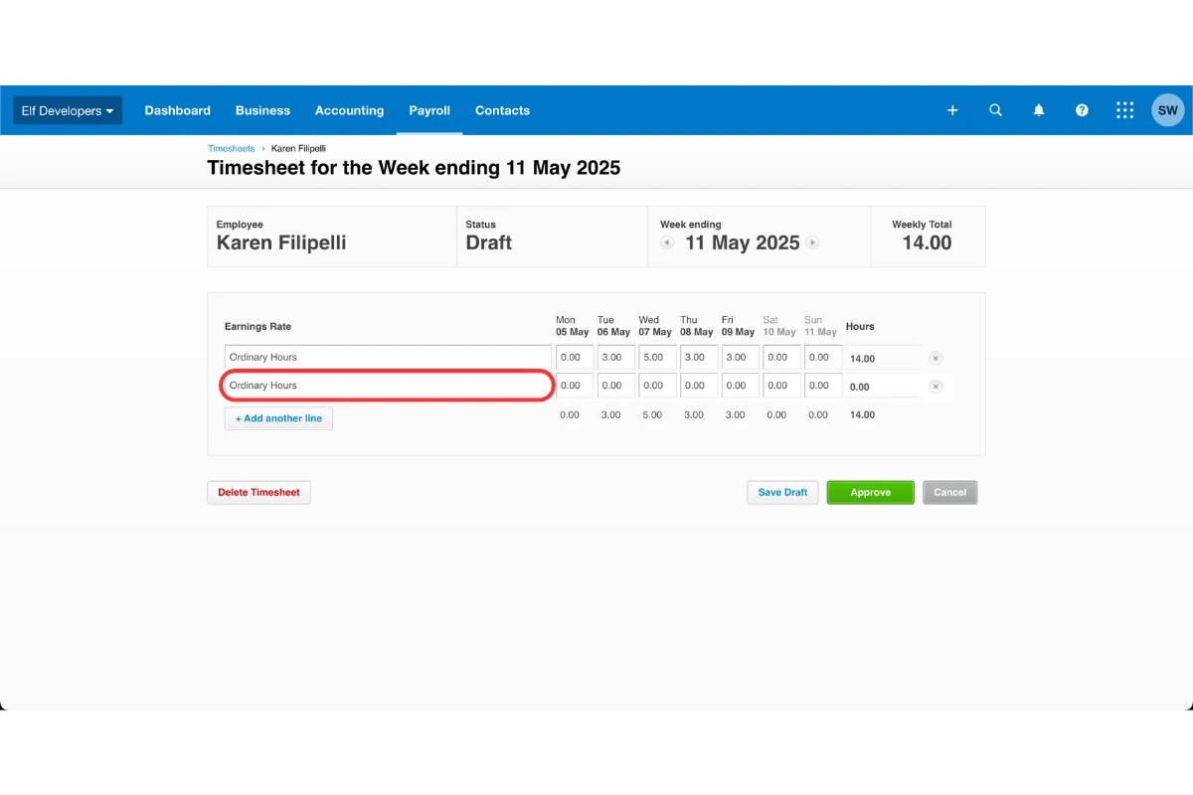Viewport: 1193px width, 795px height.
Task: Click second row Thursday hours field
Action: coord(699,385)
